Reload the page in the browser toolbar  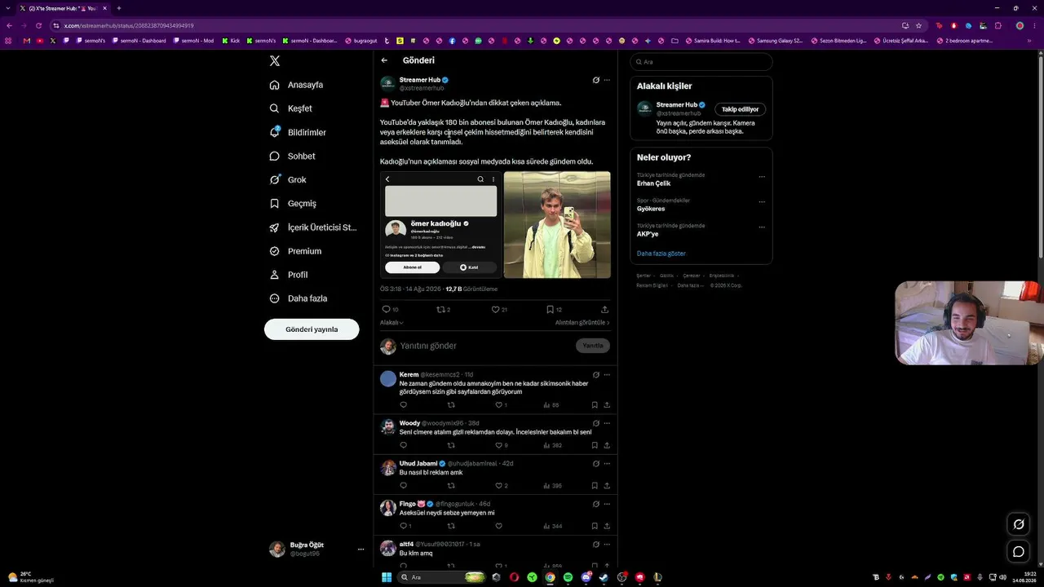[38, 25]
